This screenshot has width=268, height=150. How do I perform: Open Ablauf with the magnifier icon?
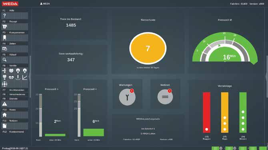4,60
